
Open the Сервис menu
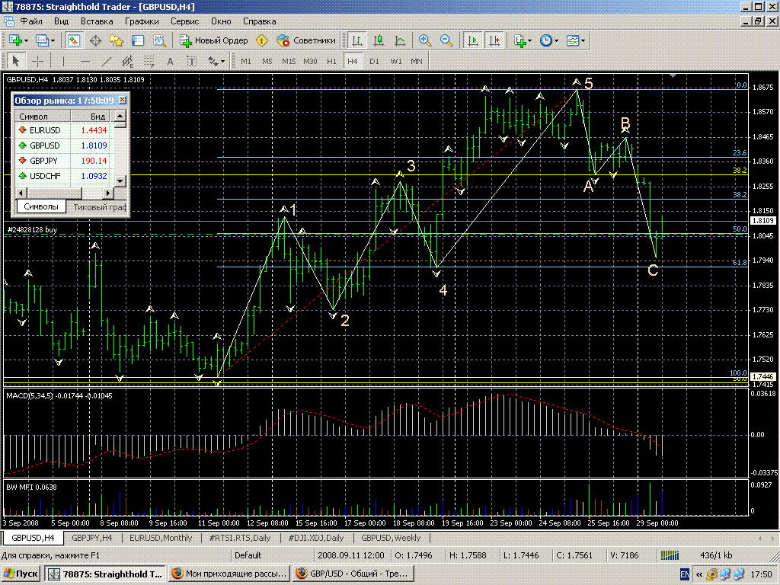tap(184, 21)
